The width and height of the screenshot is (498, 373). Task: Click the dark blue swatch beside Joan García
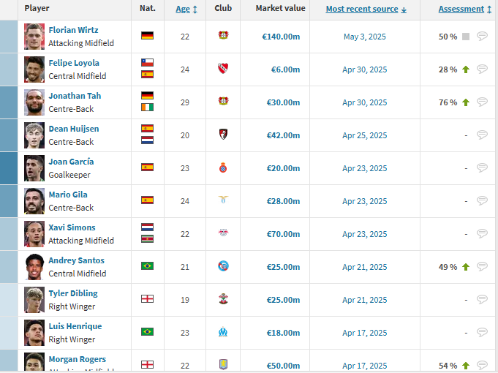[x=9, y=168]
